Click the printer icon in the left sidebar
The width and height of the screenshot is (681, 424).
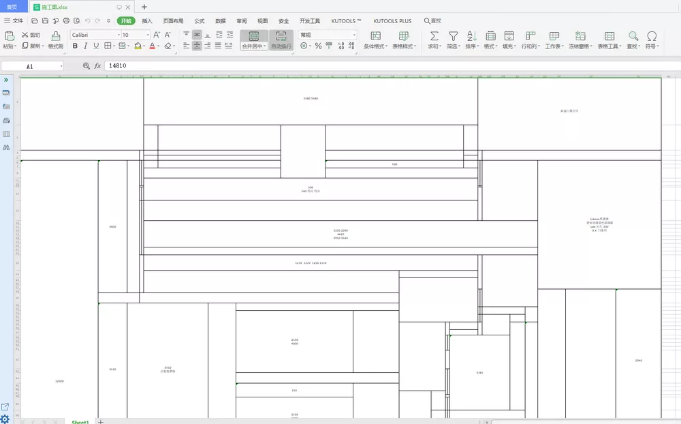tap(7, 120)
